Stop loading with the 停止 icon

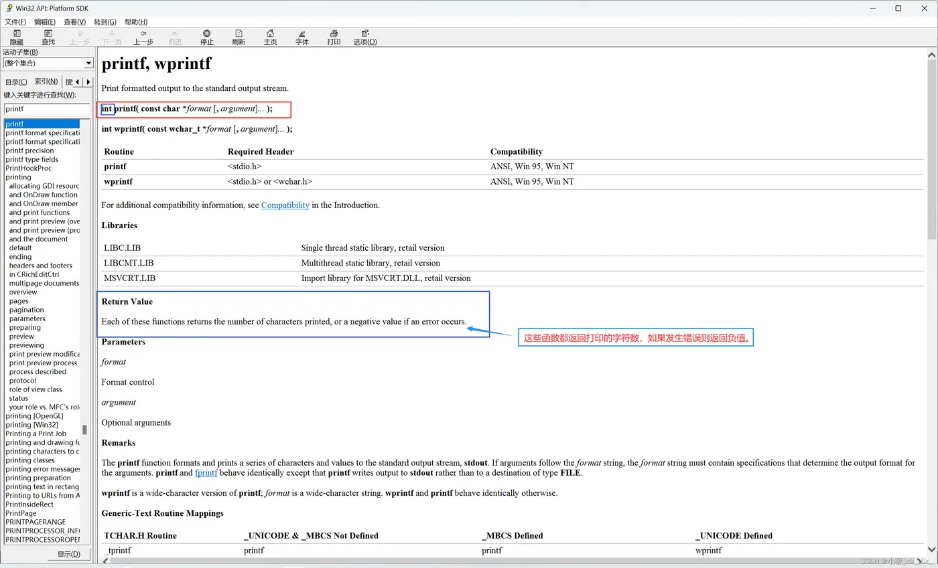[207, 33]
